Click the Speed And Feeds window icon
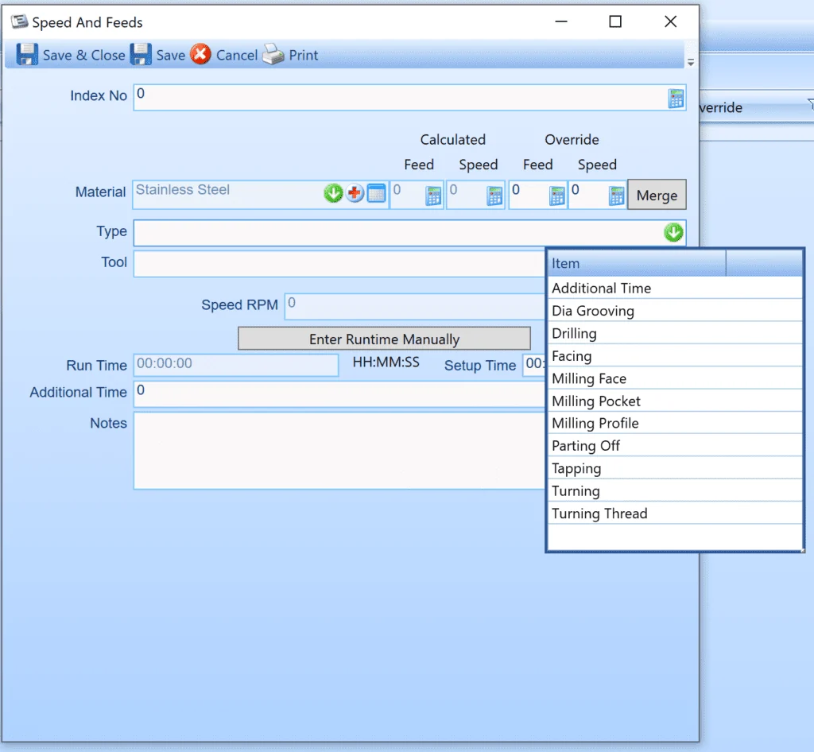 point(20,21)
